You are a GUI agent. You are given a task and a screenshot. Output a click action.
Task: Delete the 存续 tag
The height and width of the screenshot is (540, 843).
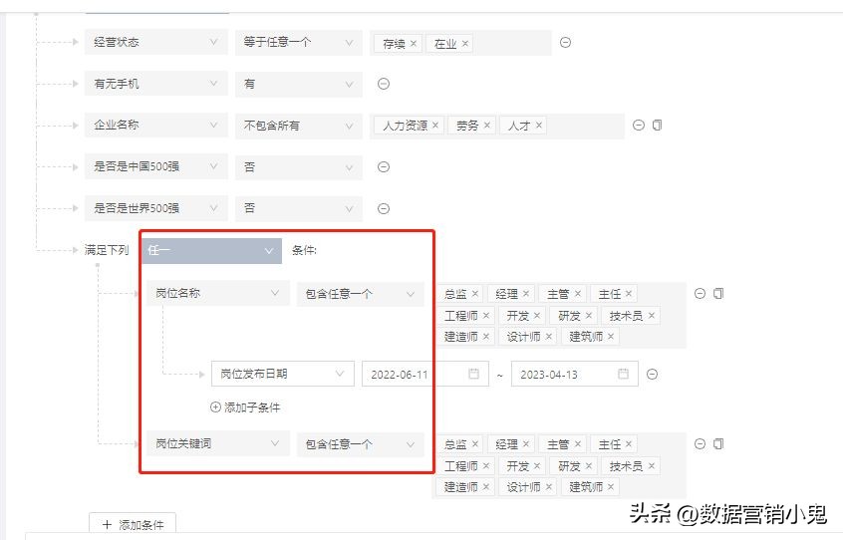point(413,44)
